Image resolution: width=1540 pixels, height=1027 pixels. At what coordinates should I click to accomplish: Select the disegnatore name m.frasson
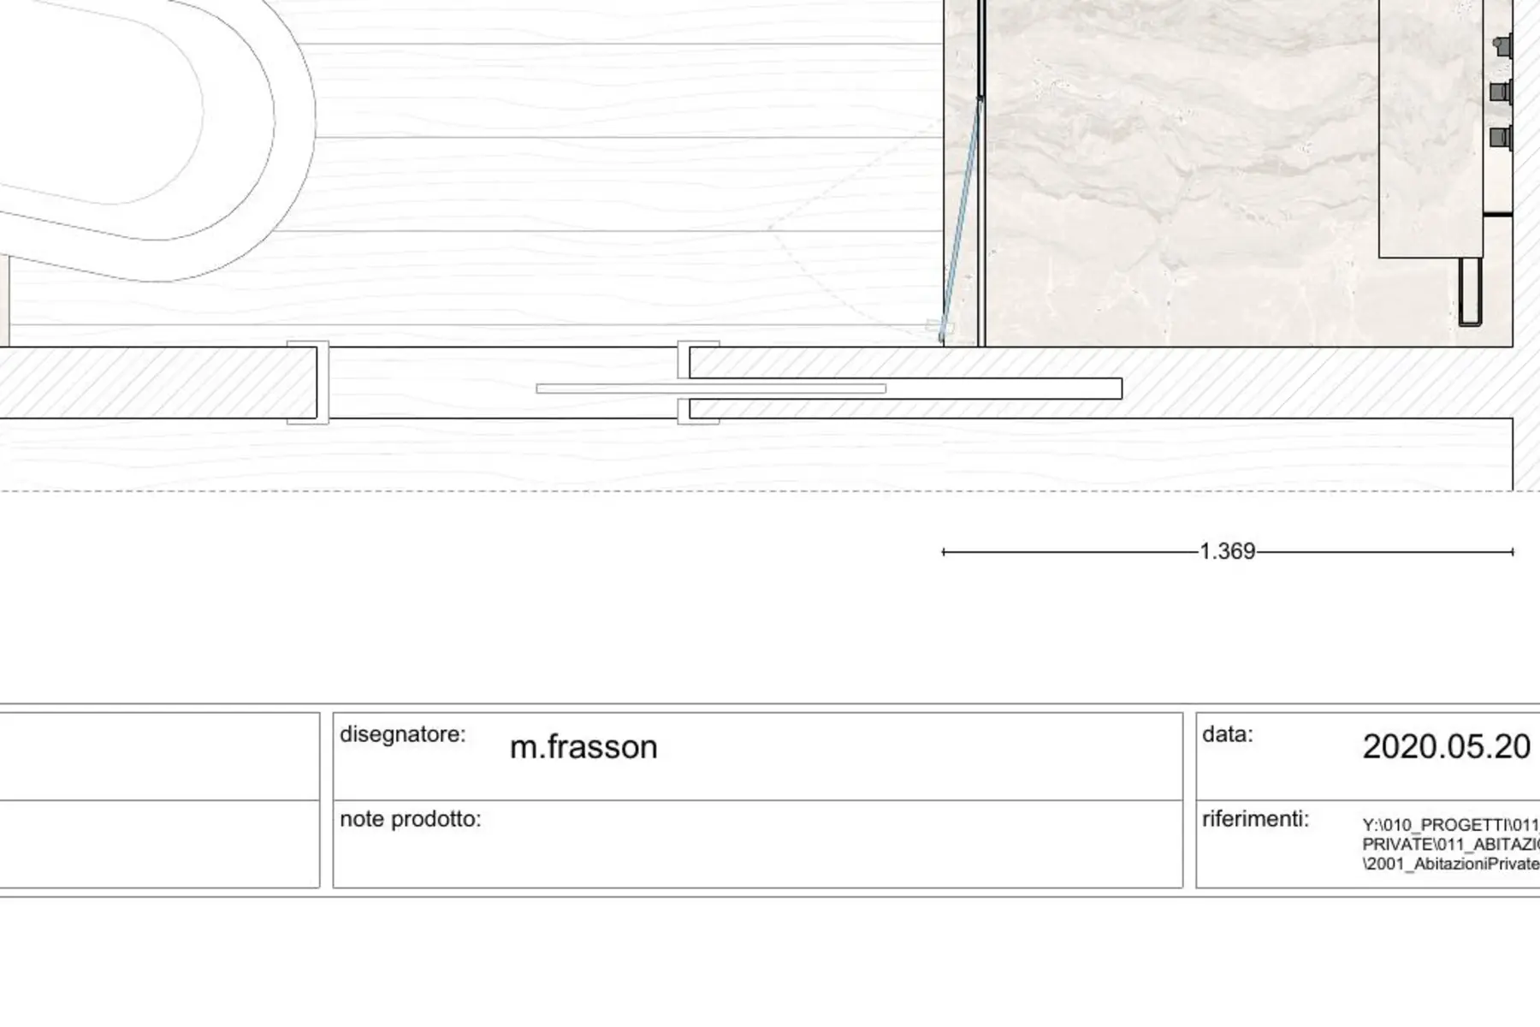pos(583,747)
